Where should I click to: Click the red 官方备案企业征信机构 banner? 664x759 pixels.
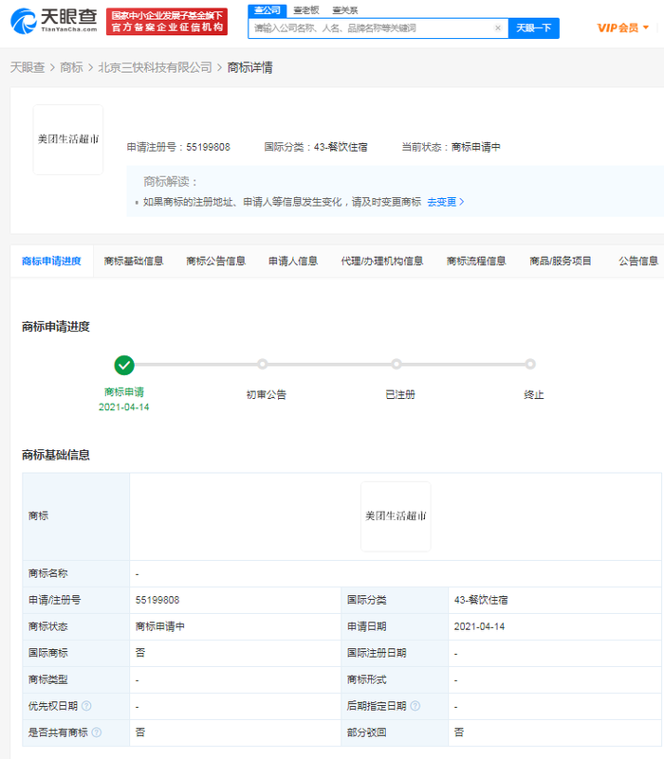167,22
